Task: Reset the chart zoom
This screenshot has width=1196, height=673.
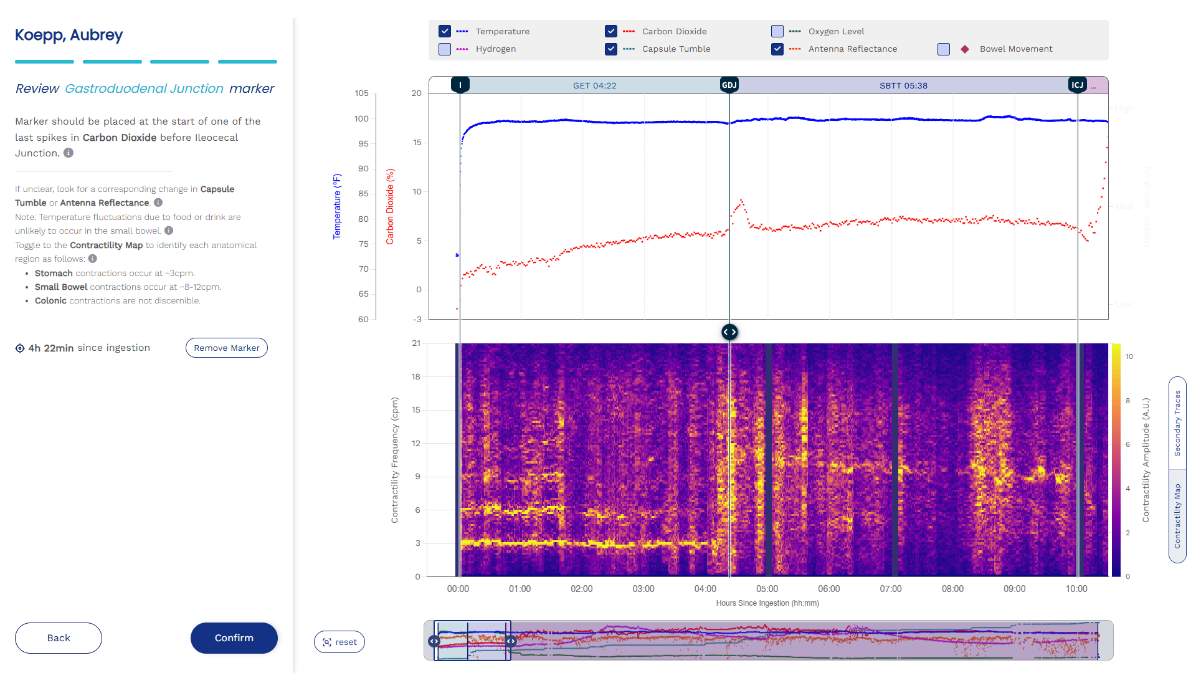Action: tap(339, 642)
